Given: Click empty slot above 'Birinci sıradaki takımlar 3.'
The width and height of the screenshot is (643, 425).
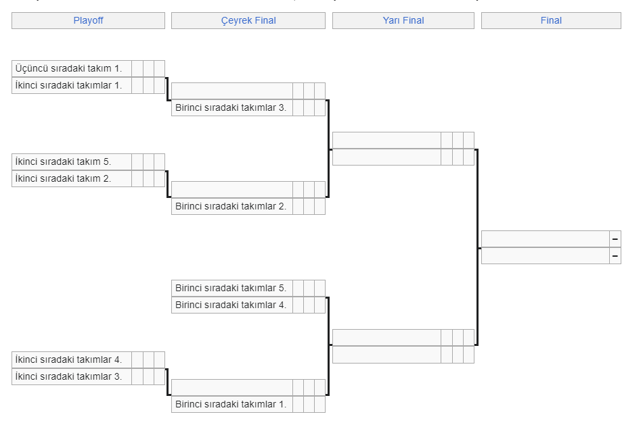Looking at the screenshot, I should [x=232, y=91].
